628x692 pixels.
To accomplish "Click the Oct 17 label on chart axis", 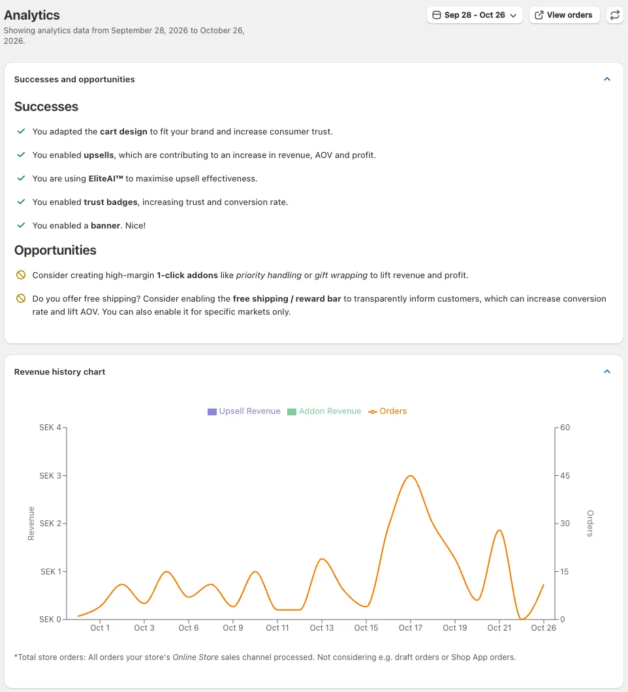I will (411, 627).
